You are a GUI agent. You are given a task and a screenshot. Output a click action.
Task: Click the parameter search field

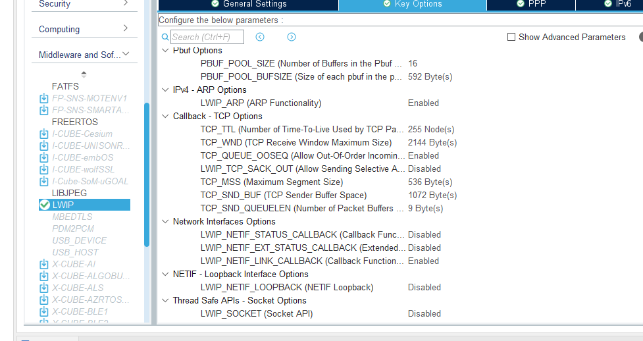(207, 37)
